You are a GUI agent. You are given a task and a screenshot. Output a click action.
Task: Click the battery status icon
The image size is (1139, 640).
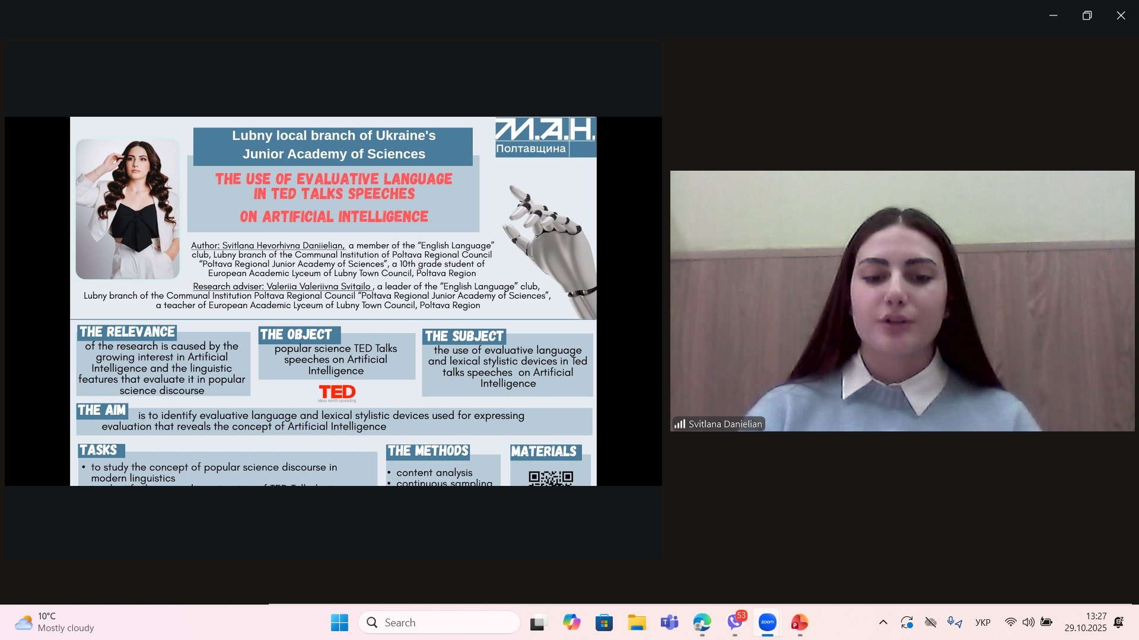click(x=1046, y=622)
